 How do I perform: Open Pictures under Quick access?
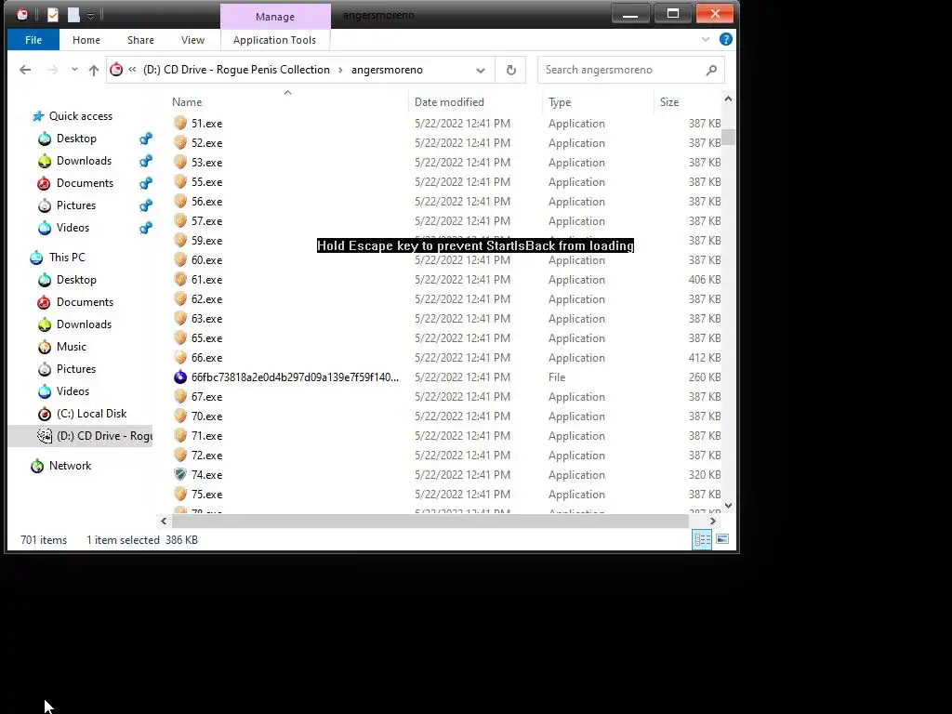coord(76,205)
